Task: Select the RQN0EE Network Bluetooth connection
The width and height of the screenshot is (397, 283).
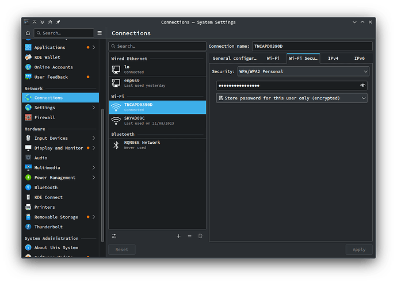Action: (158, 145)
